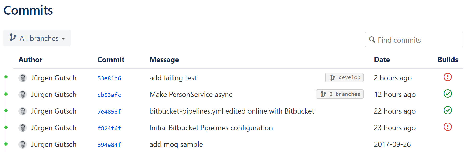Open commit hash 394e84f
The height and width of the screenshot is (152, 467).
[x=109, y=145]
